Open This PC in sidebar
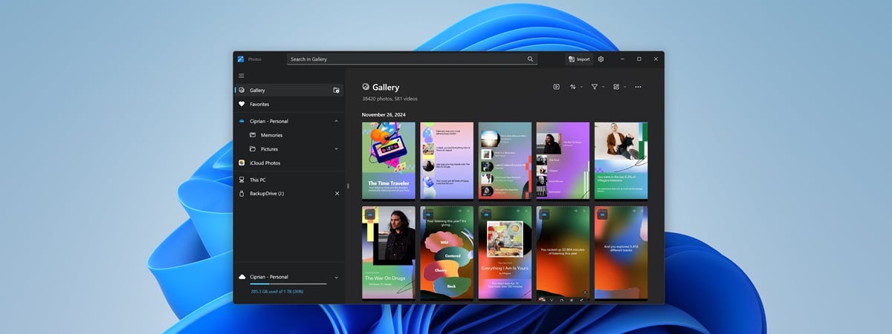892x334 pixels. [x=289, y=180]
